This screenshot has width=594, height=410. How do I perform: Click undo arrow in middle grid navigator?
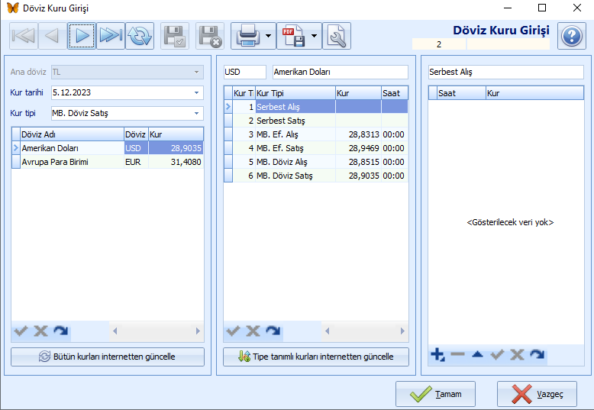point(273,331)
